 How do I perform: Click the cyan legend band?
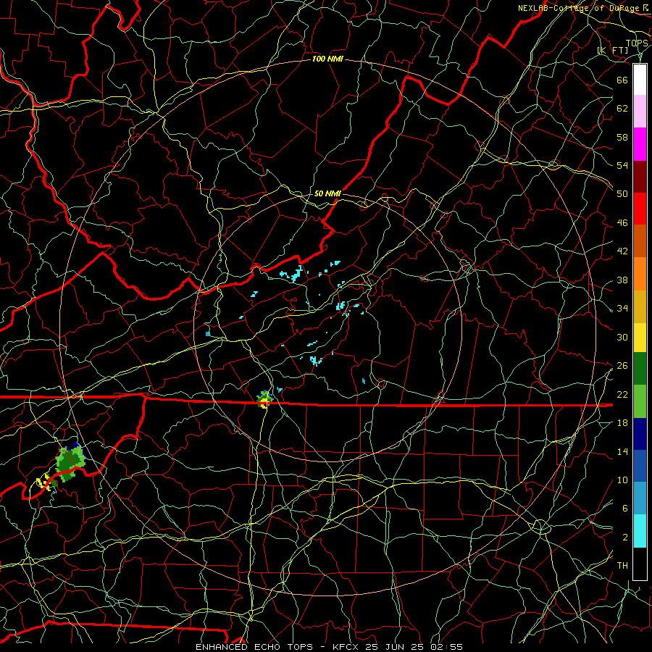click(640, 531)
